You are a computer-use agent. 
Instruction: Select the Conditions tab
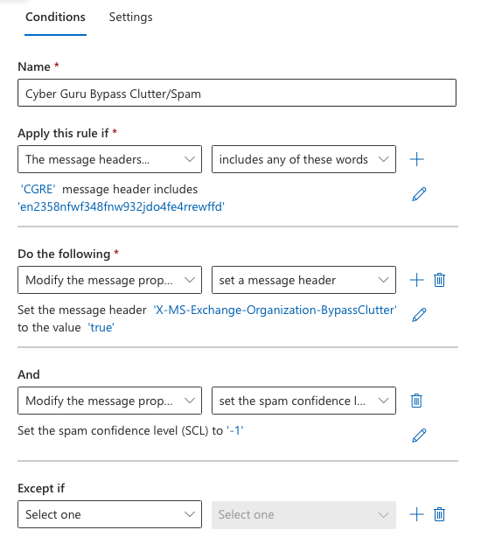click(55, 17)
